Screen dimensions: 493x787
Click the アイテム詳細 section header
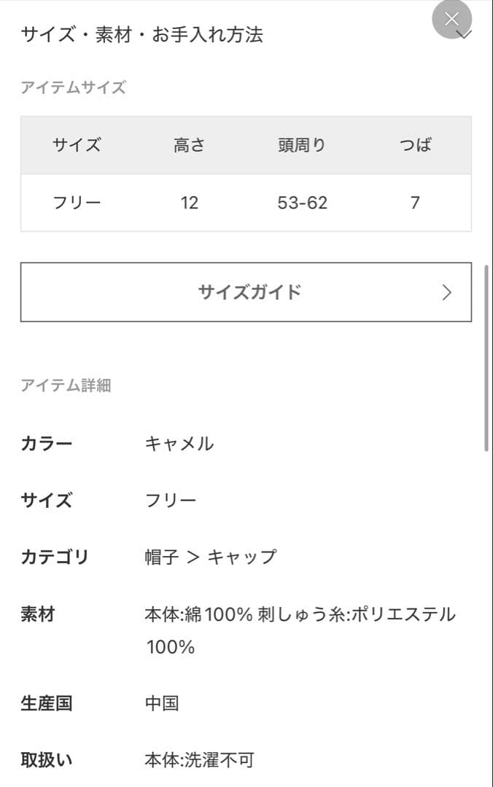tap(66, 385)
